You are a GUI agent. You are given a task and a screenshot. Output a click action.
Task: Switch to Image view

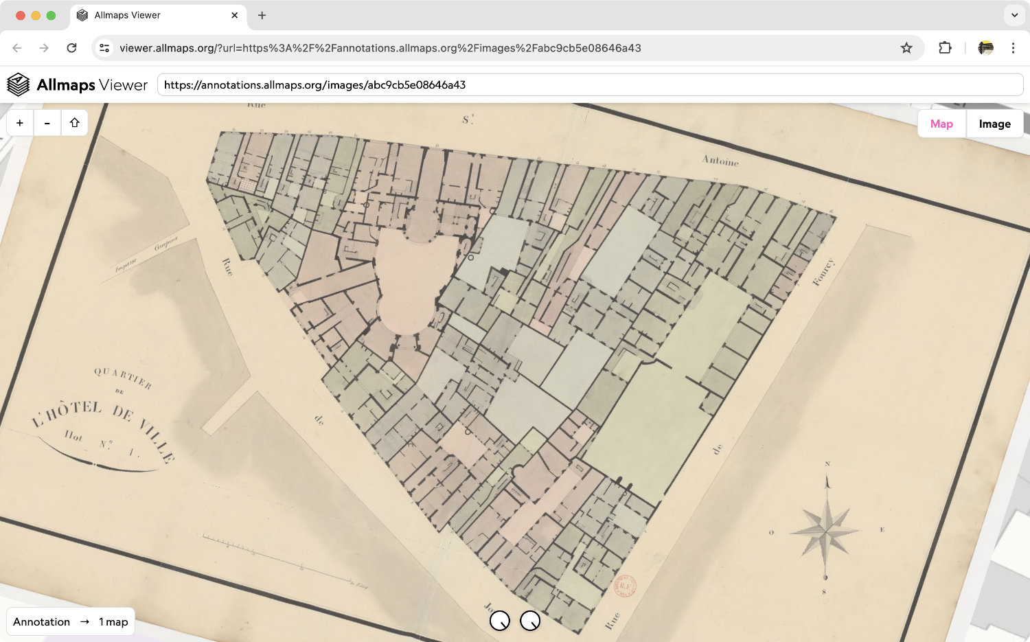tap(994, 124)
